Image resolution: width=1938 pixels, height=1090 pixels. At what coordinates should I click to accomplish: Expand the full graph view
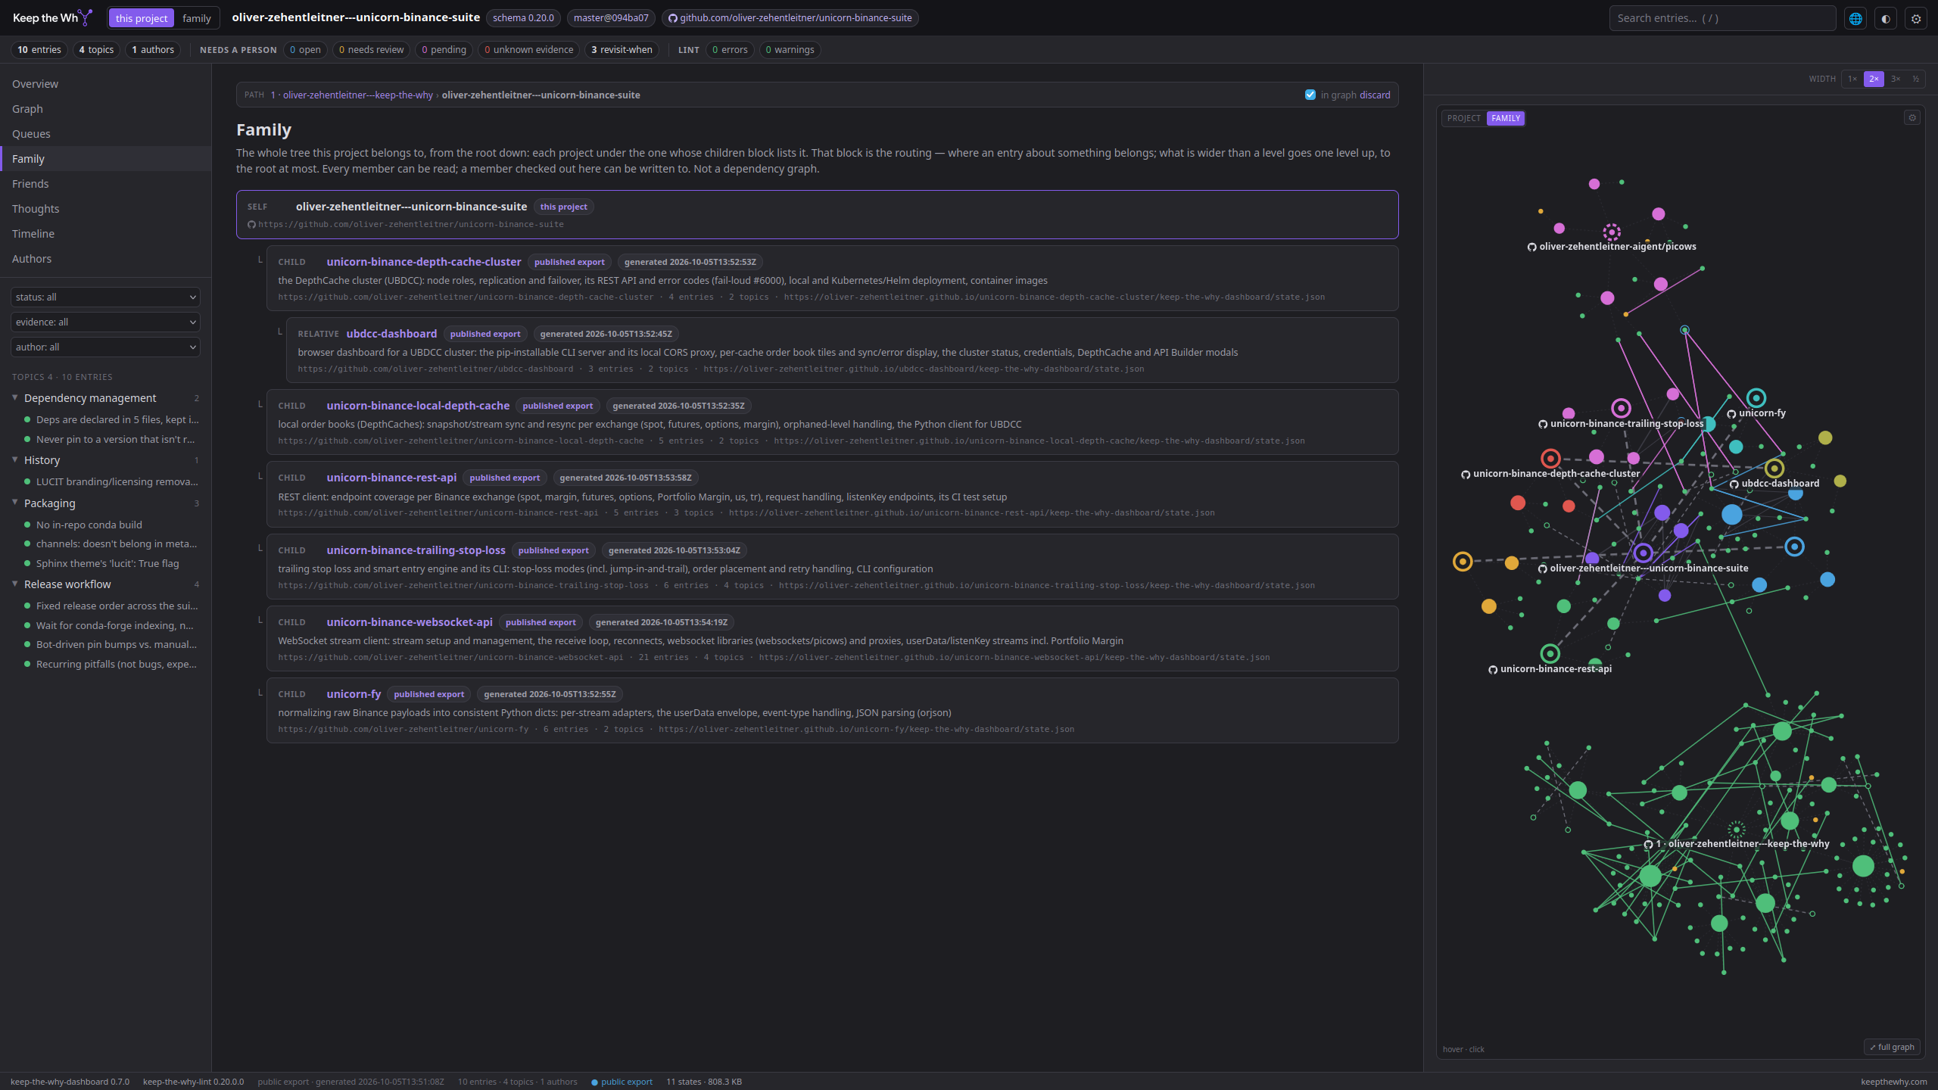coord(1892,1048)
